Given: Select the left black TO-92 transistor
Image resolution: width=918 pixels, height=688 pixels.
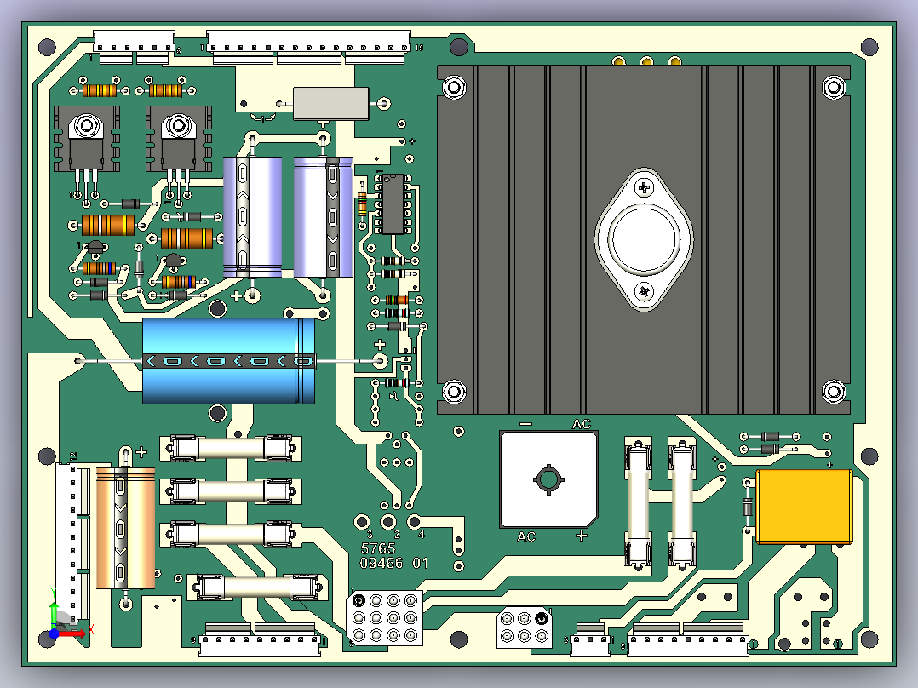Looking at the screenshot, I should click(x=95, y=249).
